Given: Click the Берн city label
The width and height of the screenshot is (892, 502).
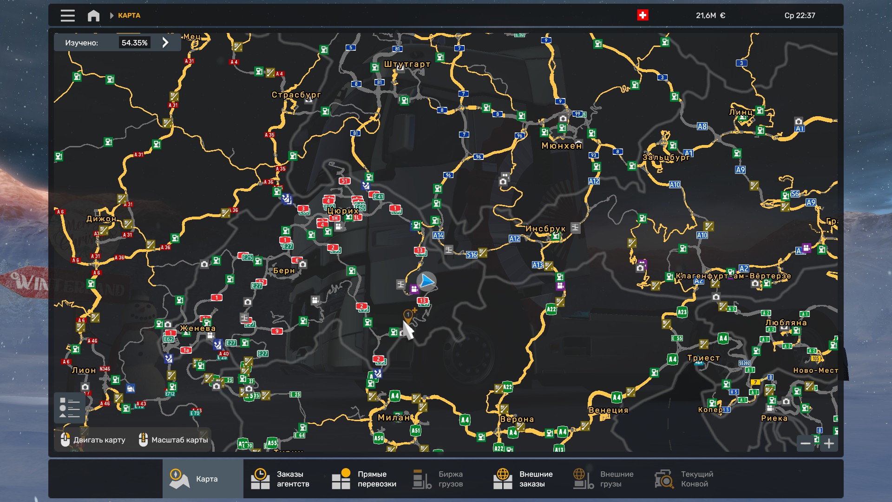Looking at the screenshot, I should click(x=284, y=271).
